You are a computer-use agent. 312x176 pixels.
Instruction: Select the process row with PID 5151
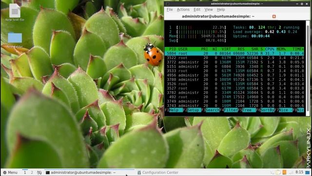click(234, 66)
